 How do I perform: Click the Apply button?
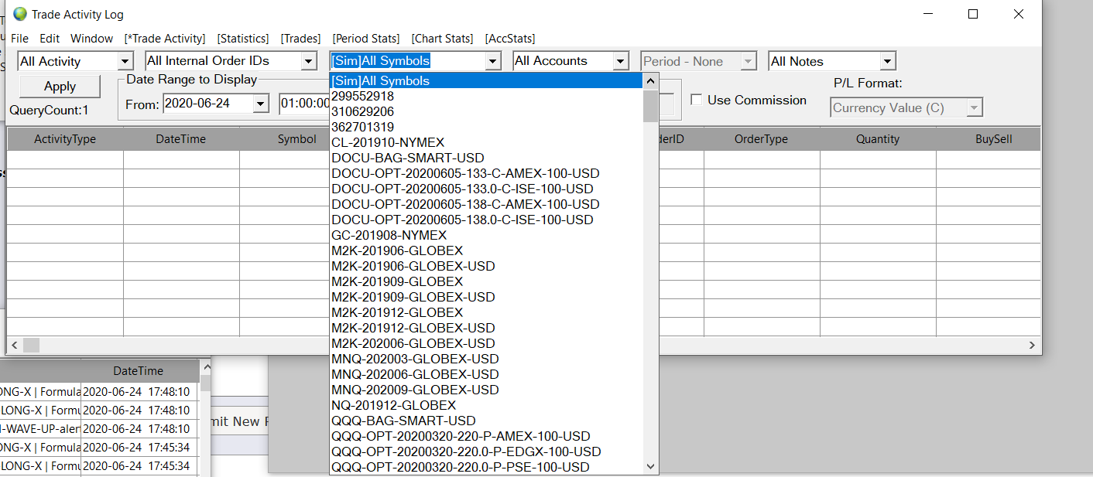(60, 86)
